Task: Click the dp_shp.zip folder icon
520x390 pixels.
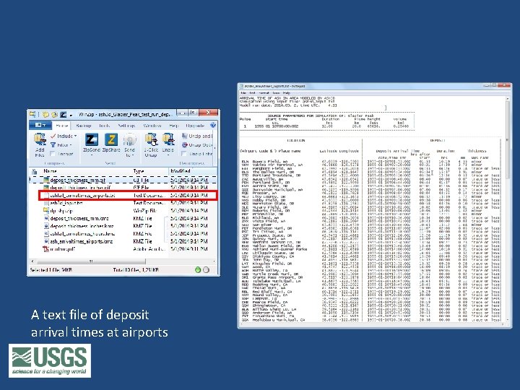Action: click(46, 210)
